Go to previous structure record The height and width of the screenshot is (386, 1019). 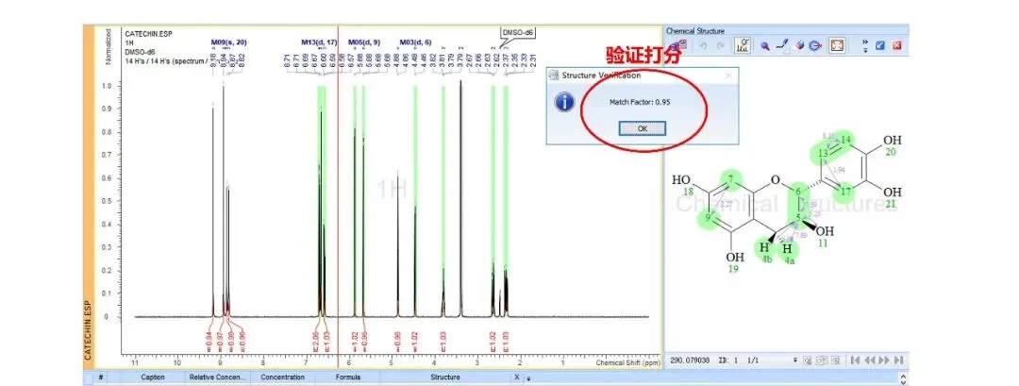870,360
